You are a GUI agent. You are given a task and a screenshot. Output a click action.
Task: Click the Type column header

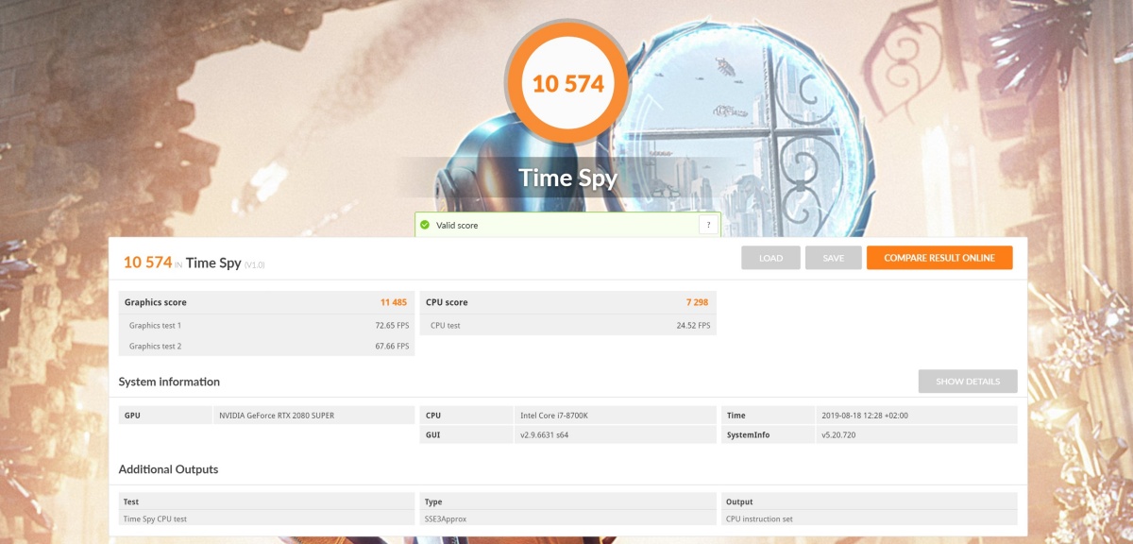[x=566, y=501]
